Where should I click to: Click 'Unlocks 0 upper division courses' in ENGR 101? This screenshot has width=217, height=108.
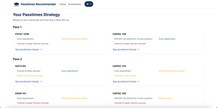tap(33, 103)
